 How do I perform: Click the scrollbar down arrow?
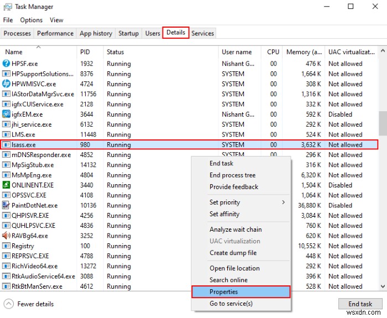[x=383, y=286]
